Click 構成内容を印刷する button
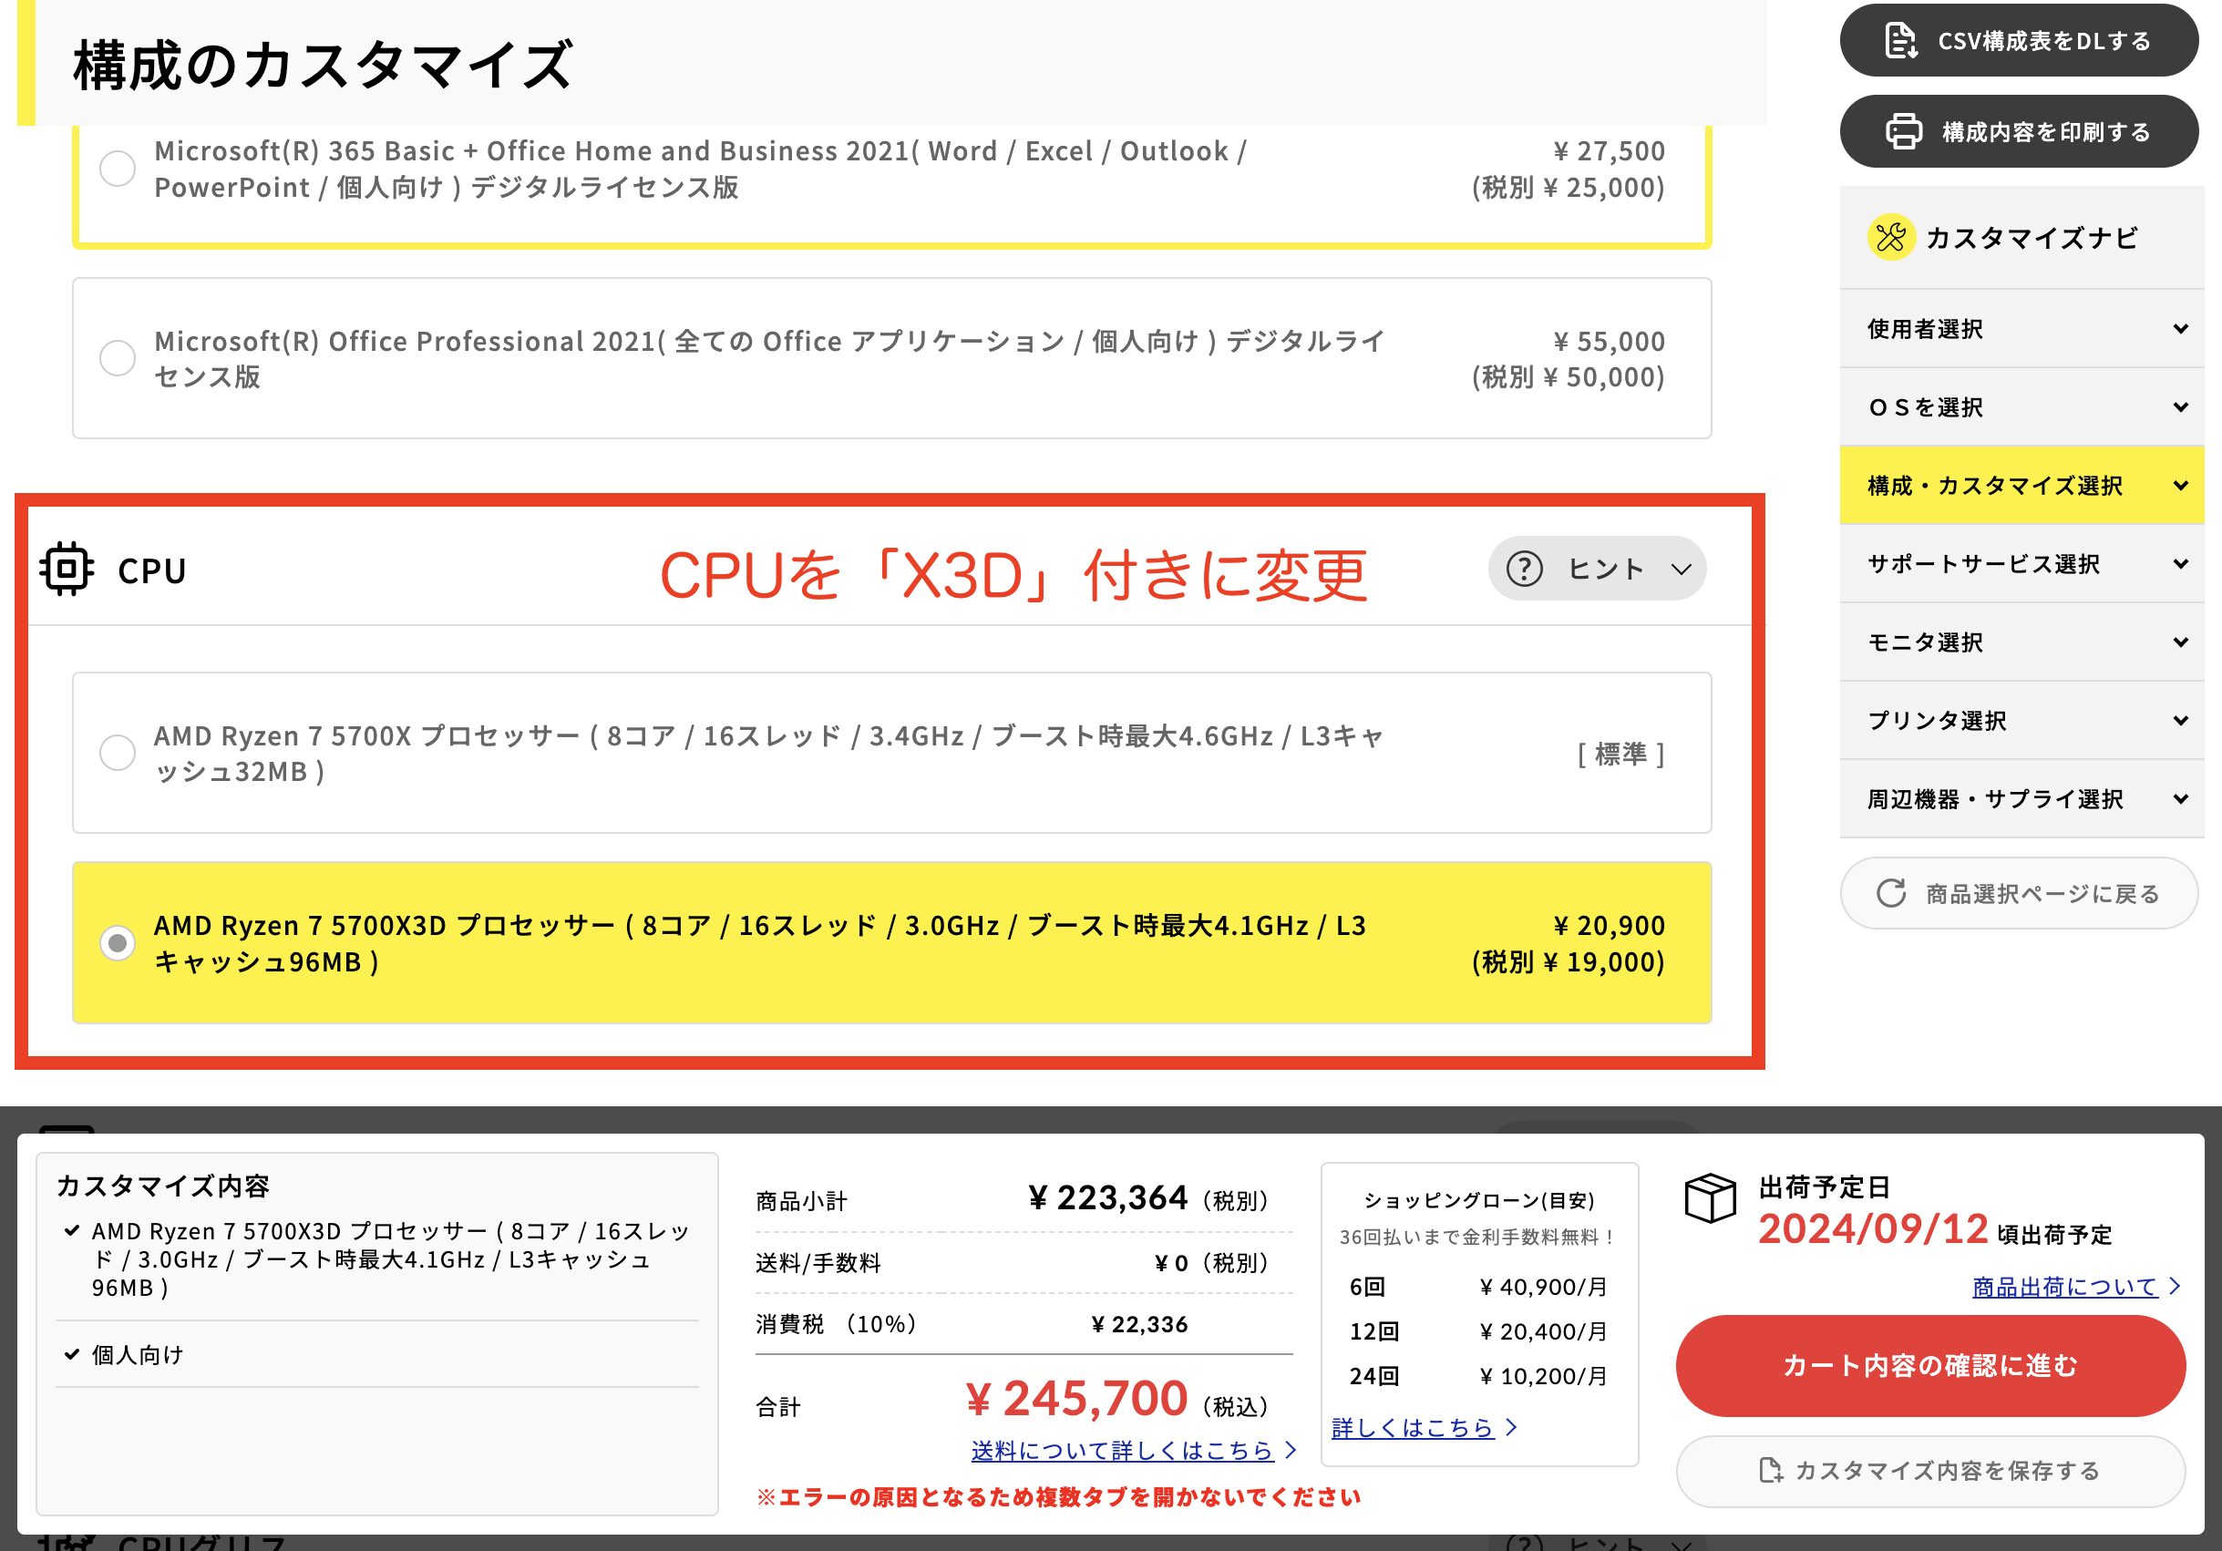Viewport: 2222px width, 1551px height. pos(2019,130)
